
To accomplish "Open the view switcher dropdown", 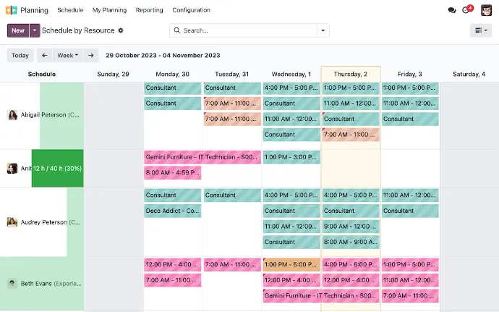I will point(480,30).
